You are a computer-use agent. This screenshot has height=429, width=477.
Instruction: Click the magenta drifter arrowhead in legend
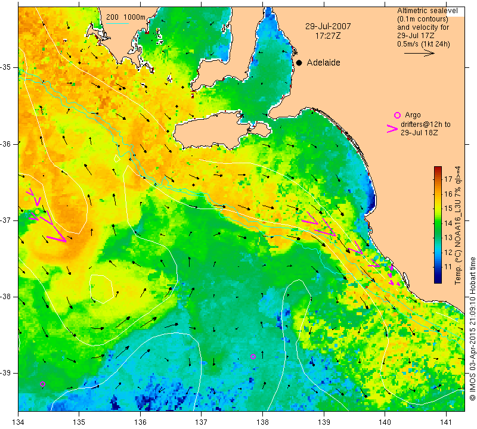392,129
